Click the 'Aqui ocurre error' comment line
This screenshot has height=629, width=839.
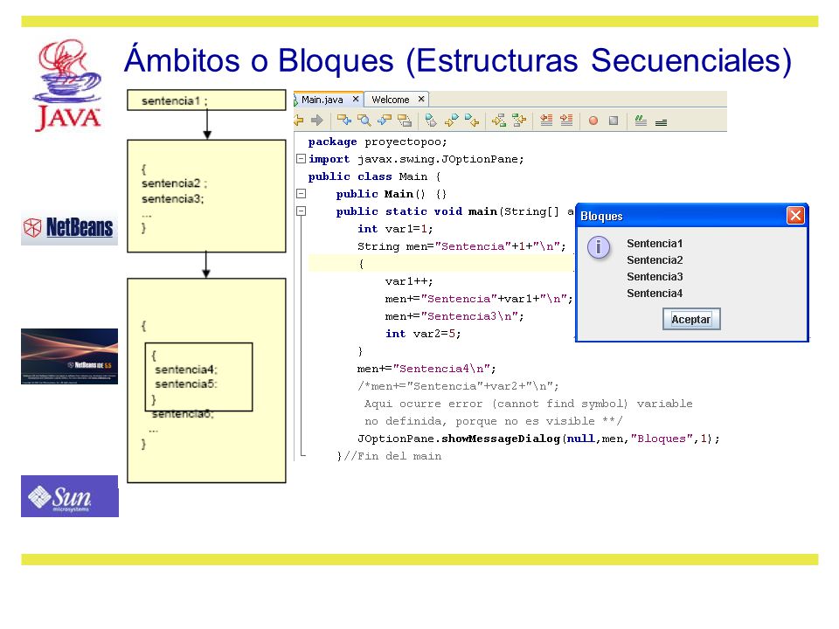[528, 404]
